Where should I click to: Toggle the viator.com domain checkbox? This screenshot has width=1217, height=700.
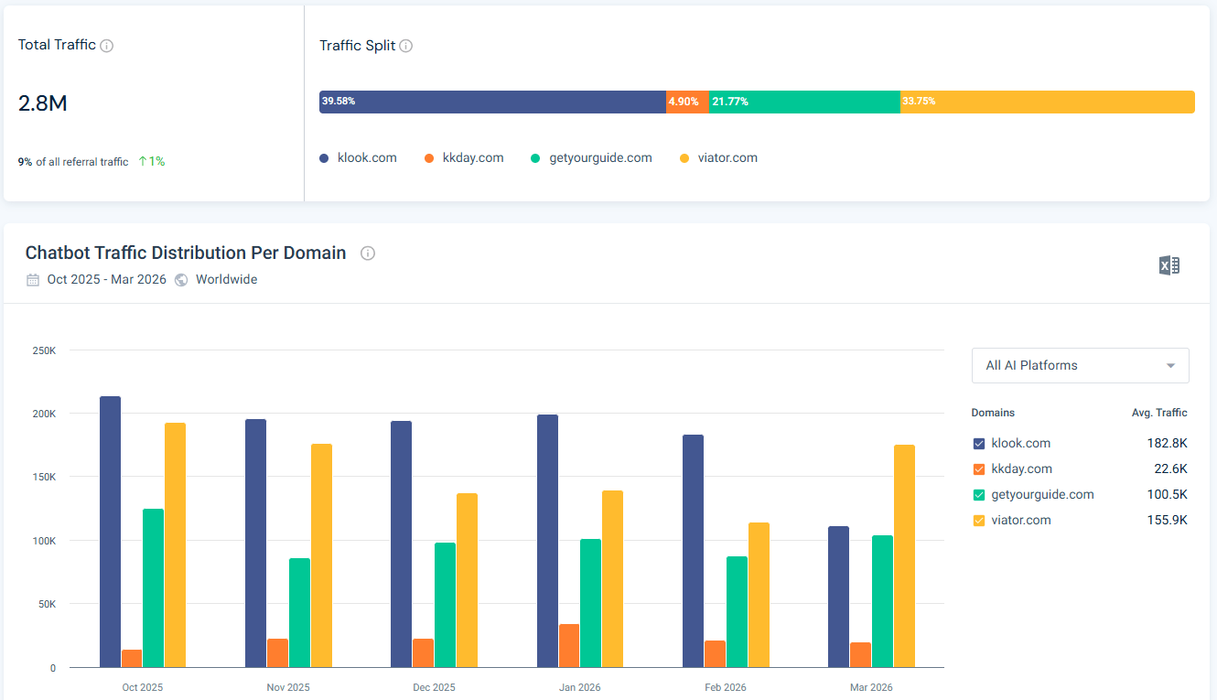coord(979,521)
